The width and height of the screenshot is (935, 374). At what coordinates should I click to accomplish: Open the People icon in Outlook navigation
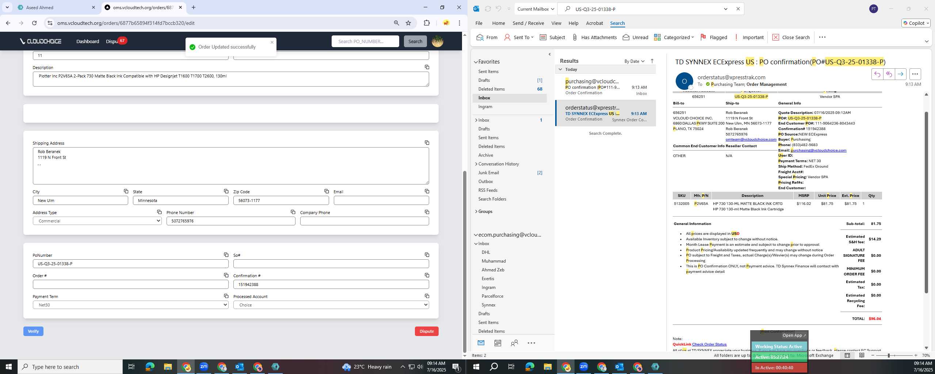(514, 343)
